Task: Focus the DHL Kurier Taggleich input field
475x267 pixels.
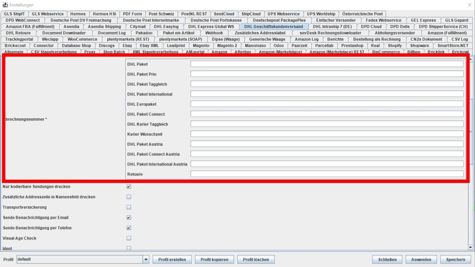Action: pos(327,124)
